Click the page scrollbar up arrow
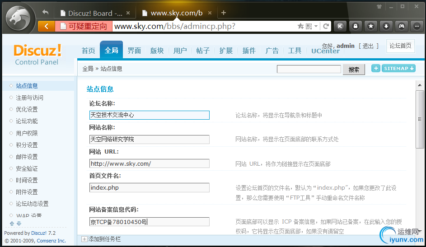426x247 pixels. [x=420, y=85]
